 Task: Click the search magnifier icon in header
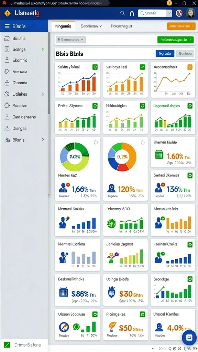(122, 13)
